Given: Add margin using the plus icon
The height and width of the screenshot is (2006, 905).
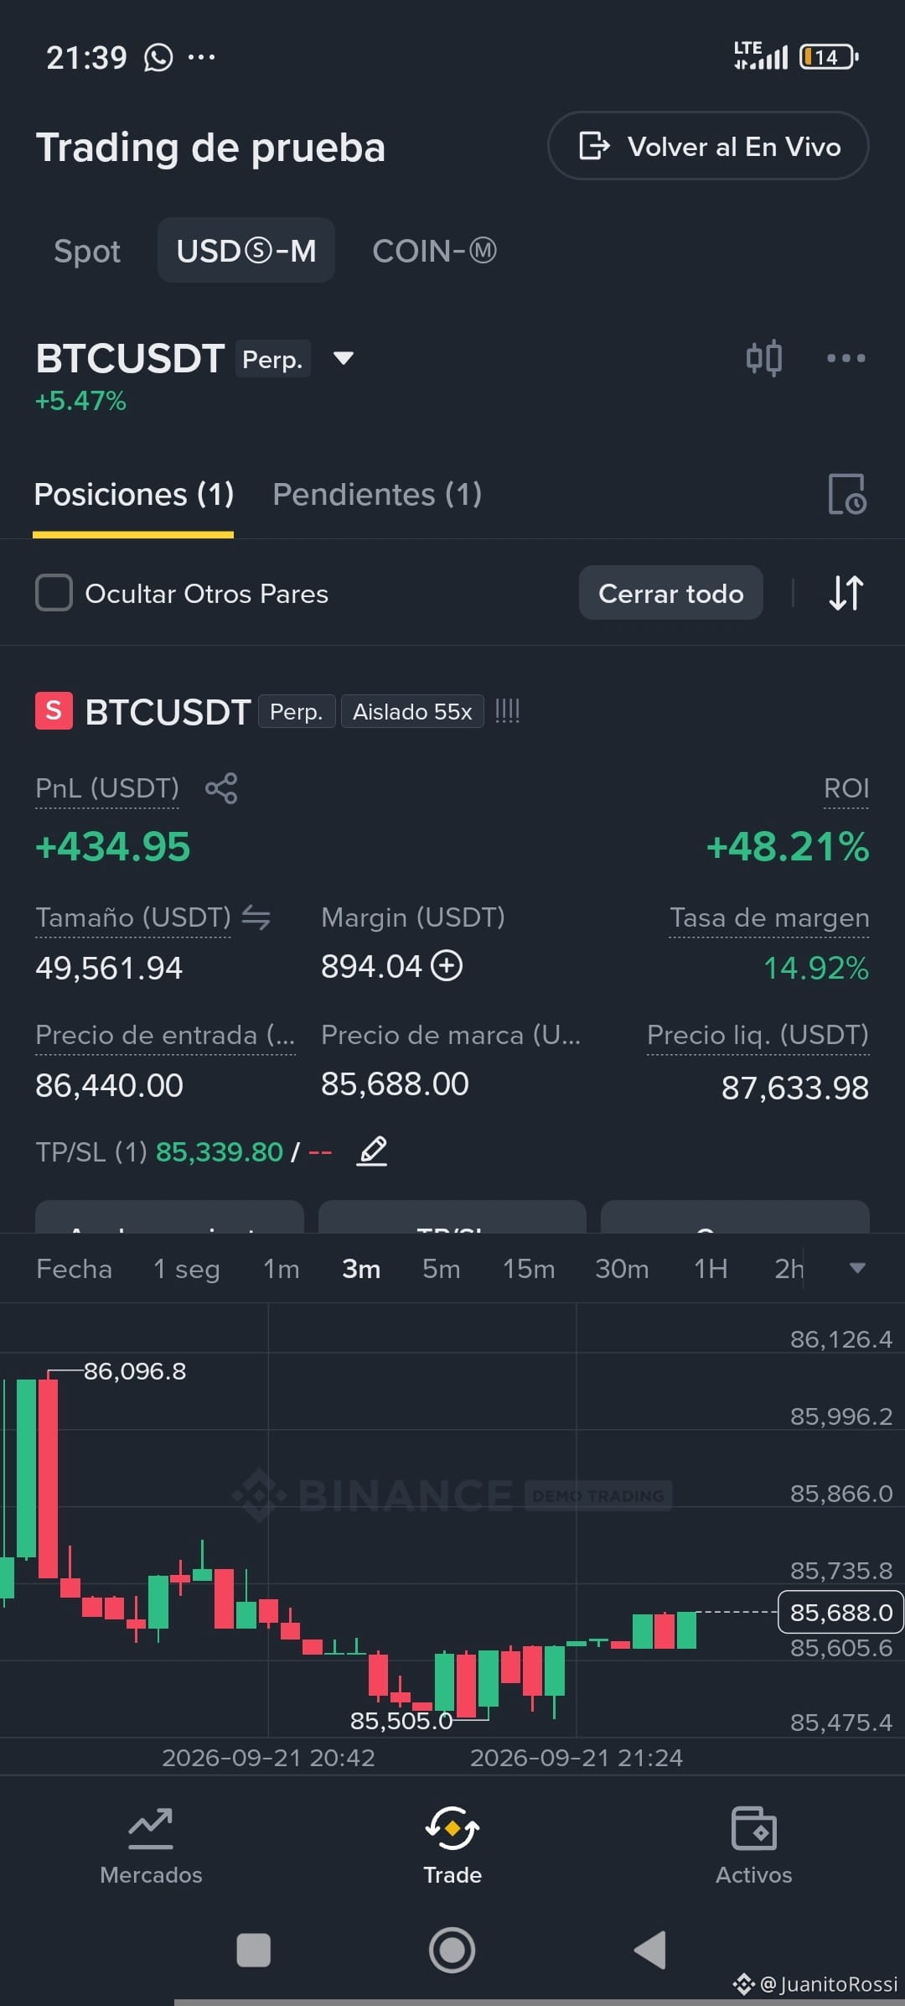Looking at the screenshot, I should click(x=447, y=966).
